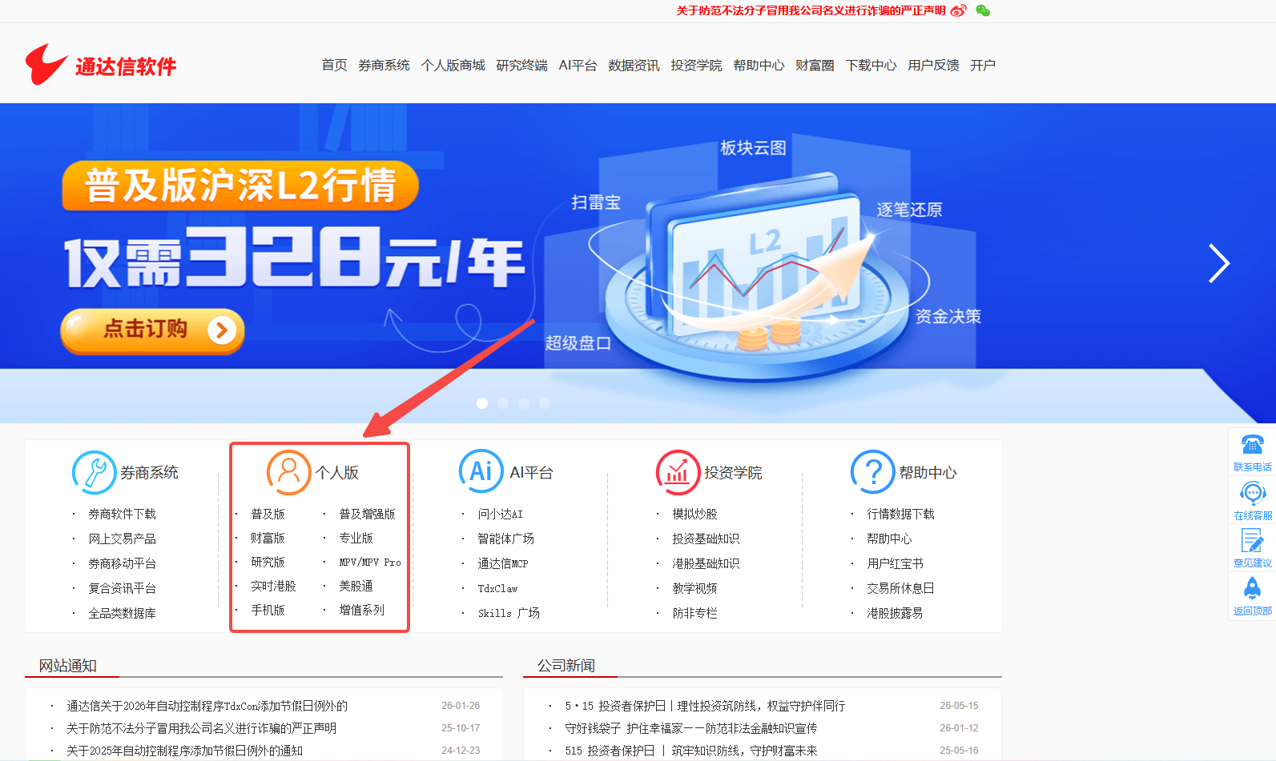Open 复合资讯平台 link

pyautogui.click(x=122, y=588)
